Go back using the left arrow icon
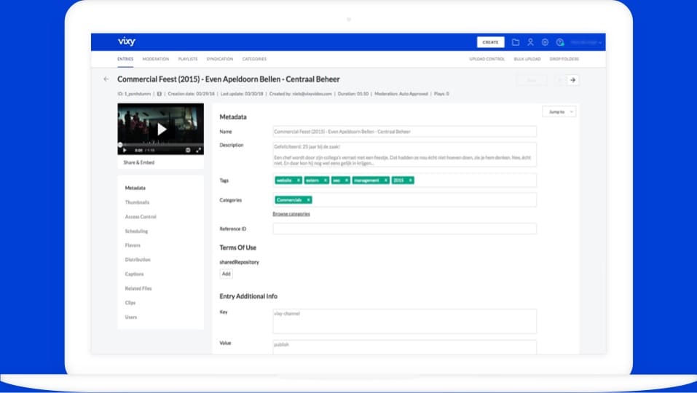697x393 pixels. coord(106,79)
